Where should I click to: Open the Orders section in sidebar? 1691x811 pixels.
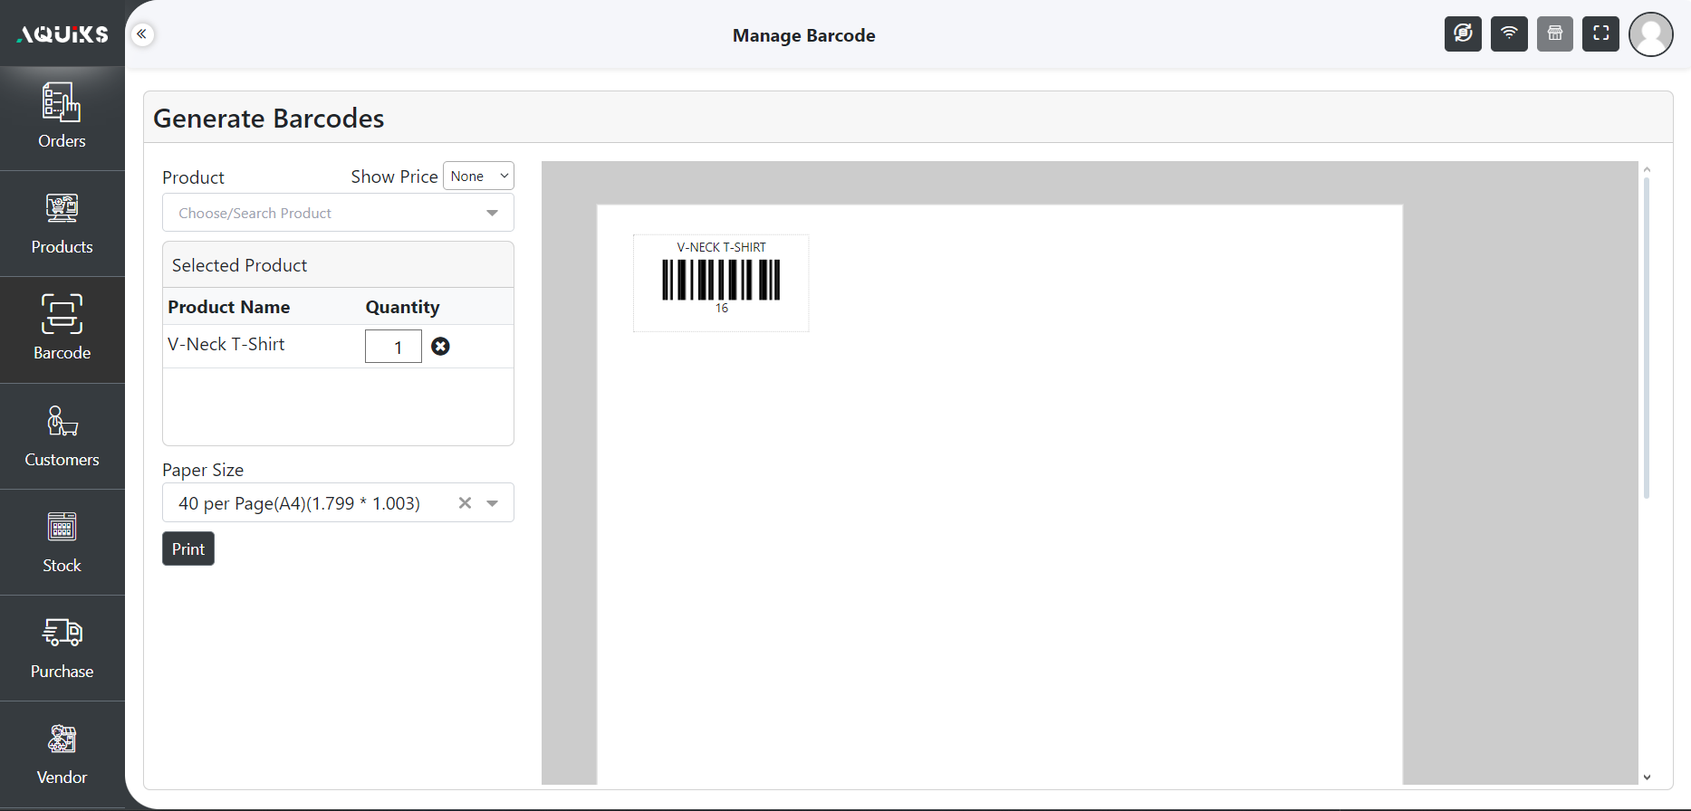pyautogui.click(x=62, y=118)
